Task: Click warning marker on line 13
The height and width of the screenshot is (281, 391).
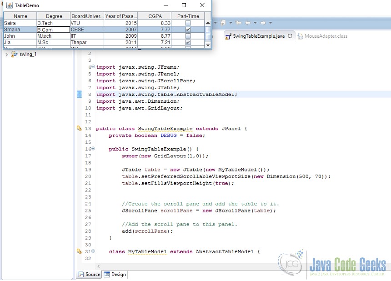Action: coord(79,128)
